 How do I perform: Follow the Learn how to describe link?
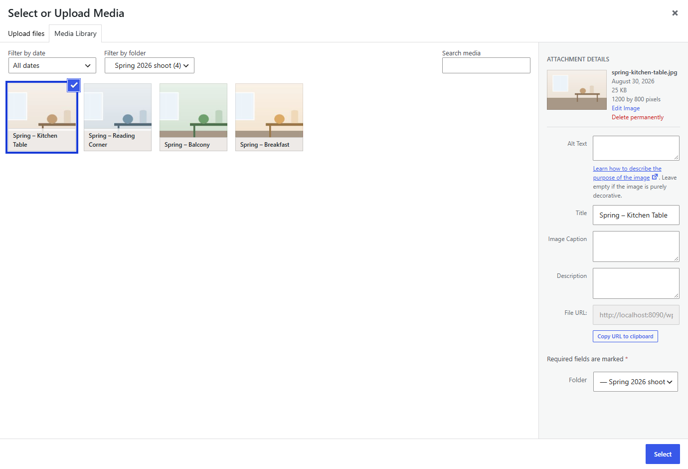627,173
